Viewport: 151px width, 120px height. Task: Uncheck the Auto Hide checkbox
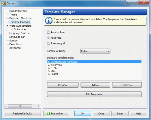[x=49, y=38]
